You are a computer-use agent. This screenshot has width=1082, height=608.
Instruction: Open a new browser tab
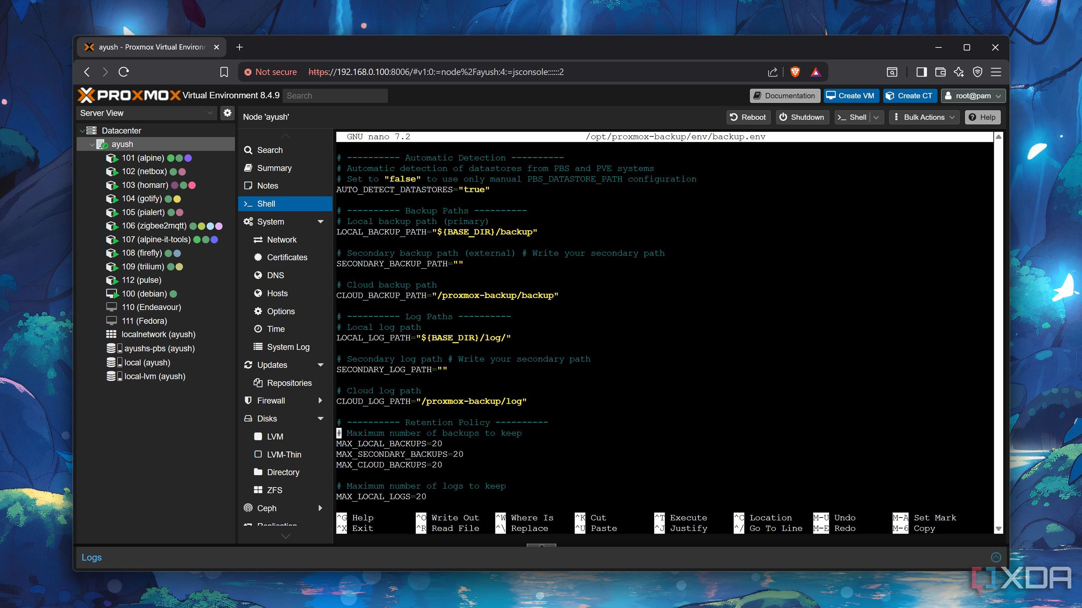240,47
